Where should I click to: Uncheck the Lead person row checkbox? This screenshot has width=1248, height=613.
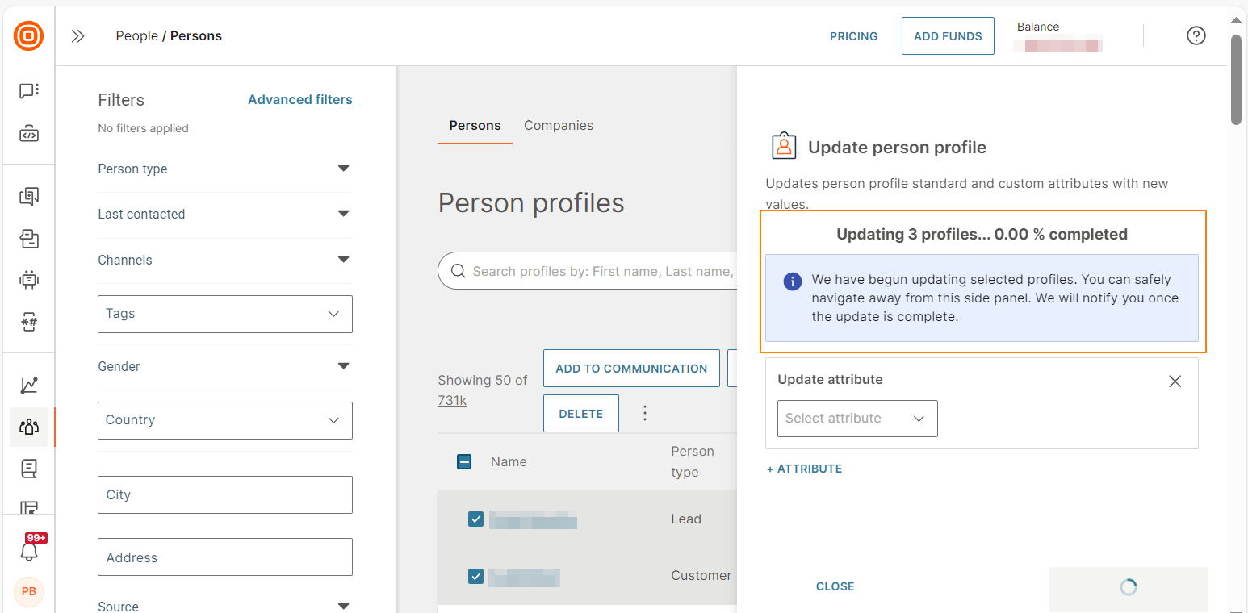475,519
